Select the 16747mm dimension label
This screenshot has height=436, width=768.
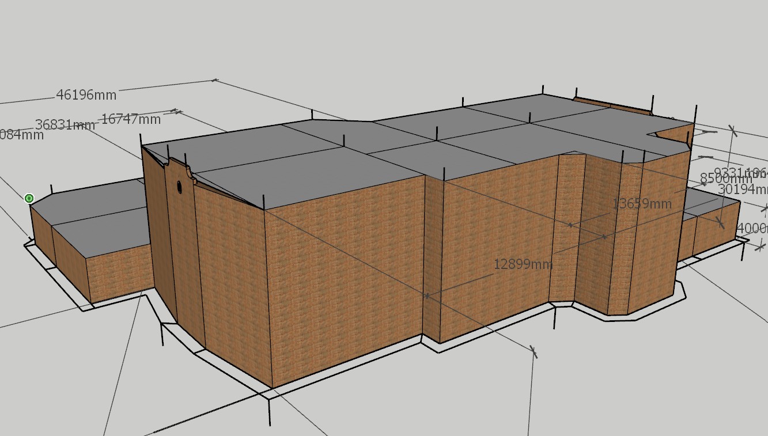pyautogui.click(x=131, y=119)
